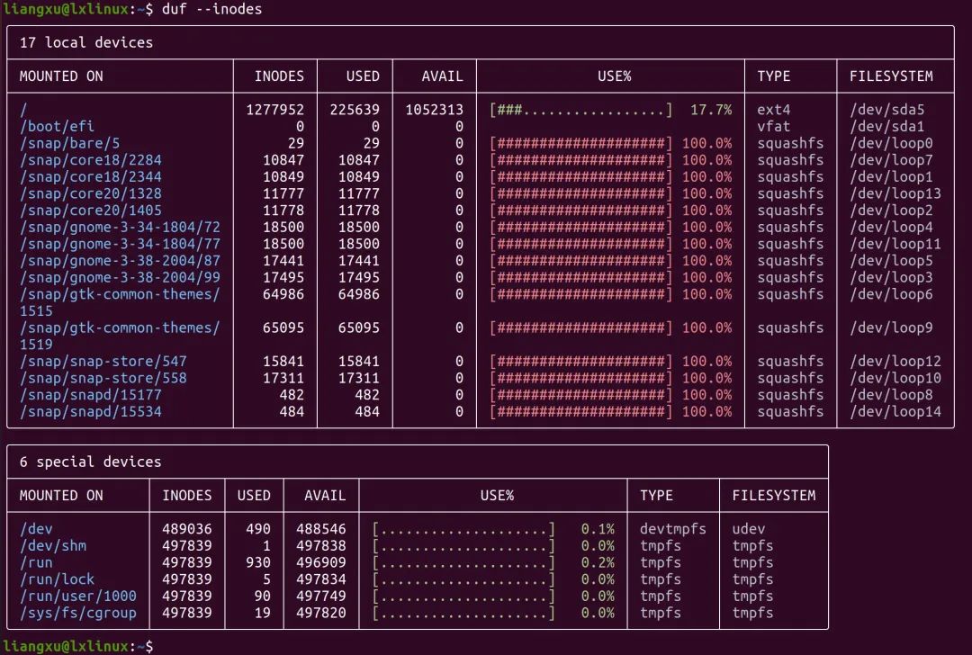Image resolution: width=972 pixels, height=655 pixels.
Task: Click the /run/lock mount path
Action: (57, 579)
